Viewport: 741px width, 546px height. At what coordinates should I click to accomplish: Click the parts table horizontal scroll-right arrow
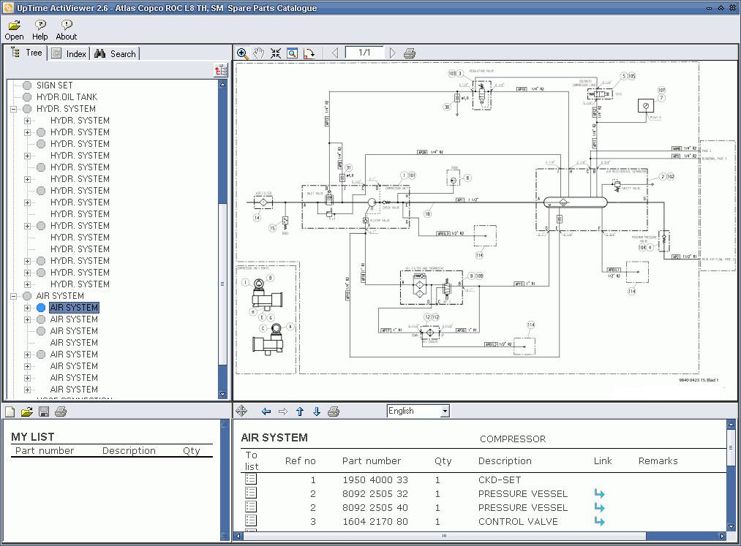[722, 536]
